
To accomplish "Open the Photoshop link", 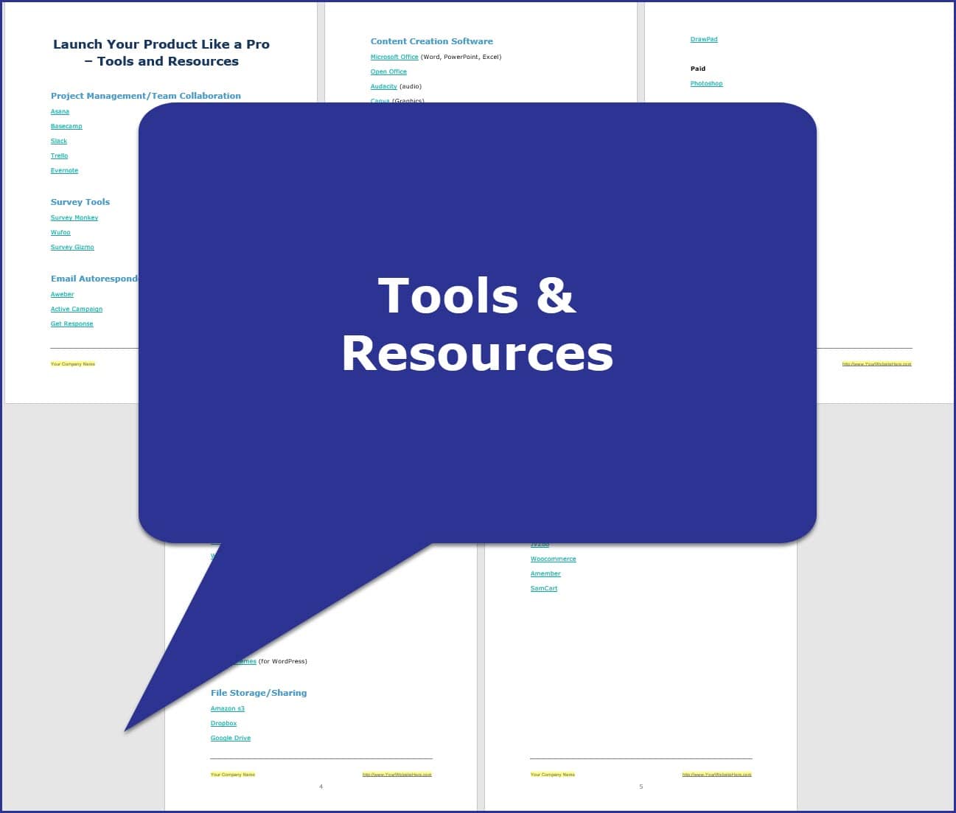I will 706,83.
